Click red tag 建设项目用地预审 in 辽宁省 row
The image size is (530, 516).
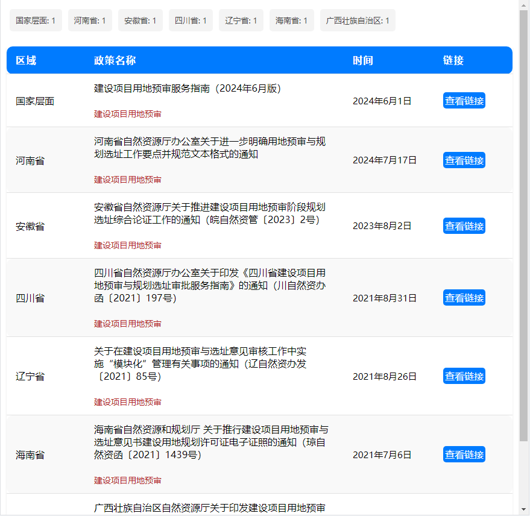[x=127, y=402]
